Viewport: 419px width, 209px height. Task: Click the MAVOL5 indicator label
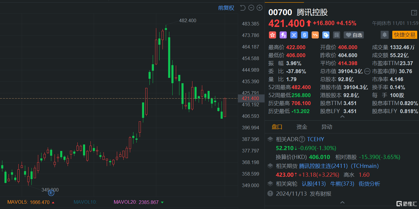point(17,202)
